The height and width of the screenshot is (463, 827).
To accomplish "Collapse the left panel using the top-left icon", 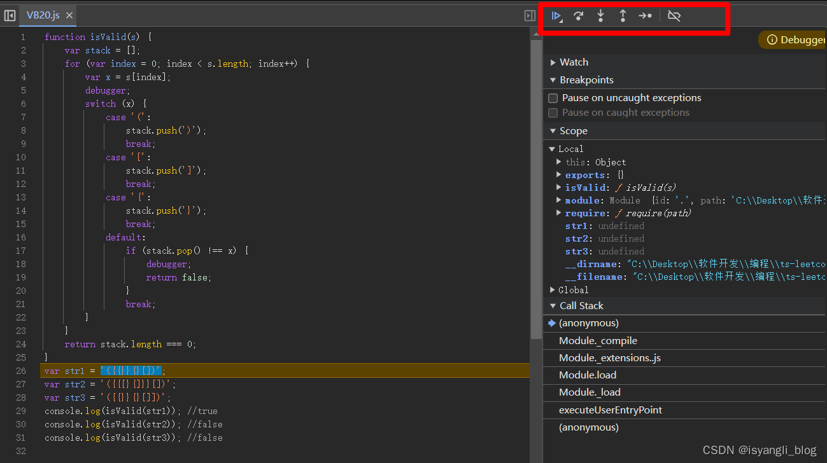I will 9,15.
